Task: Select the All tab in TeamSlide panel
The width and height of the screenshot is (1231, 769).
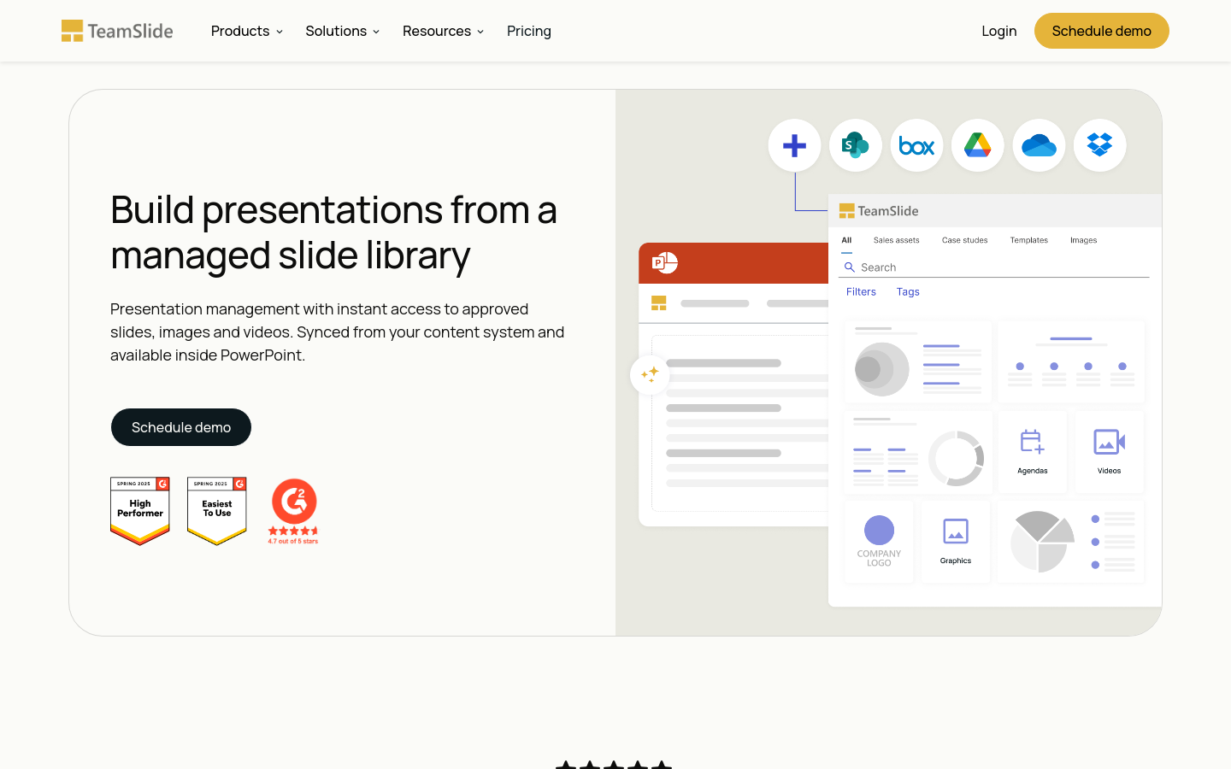Action: [846, 241]
